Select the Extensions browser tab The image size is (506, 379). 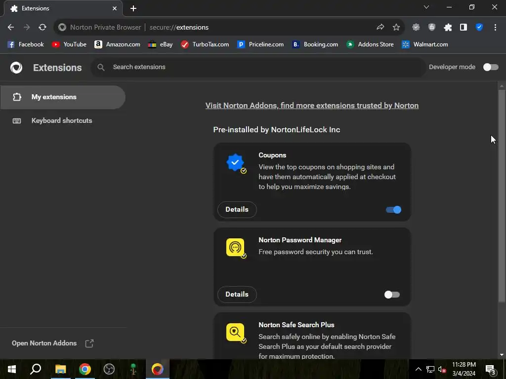click(x=63, y=8)
